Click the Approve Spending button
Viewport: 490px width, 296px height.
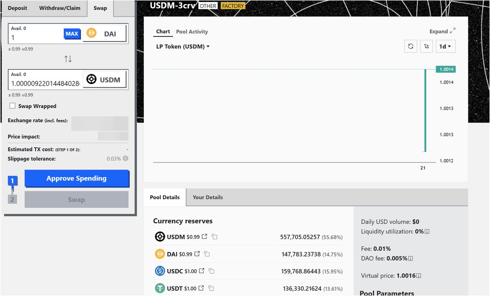pyautogui.click(x=76, y=178)
